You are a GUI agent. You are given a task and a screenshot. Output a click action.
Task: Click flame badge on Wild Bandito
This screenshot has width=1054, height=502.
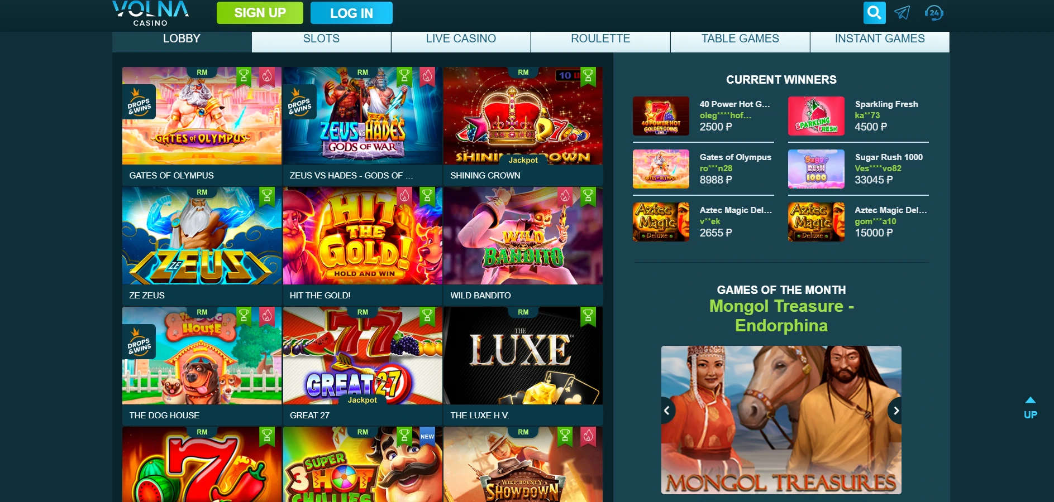pos(565,196)
